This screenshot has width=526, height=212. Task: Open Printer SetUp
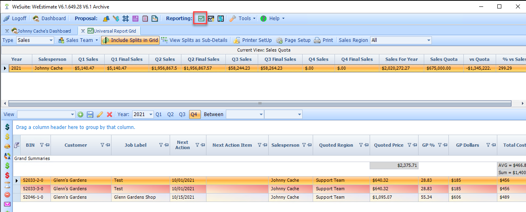point(253,40)
